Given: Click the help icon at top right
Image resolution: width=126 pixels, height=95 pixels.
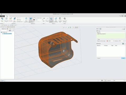Looking at the screenshot, I should [x=125, y=16].
